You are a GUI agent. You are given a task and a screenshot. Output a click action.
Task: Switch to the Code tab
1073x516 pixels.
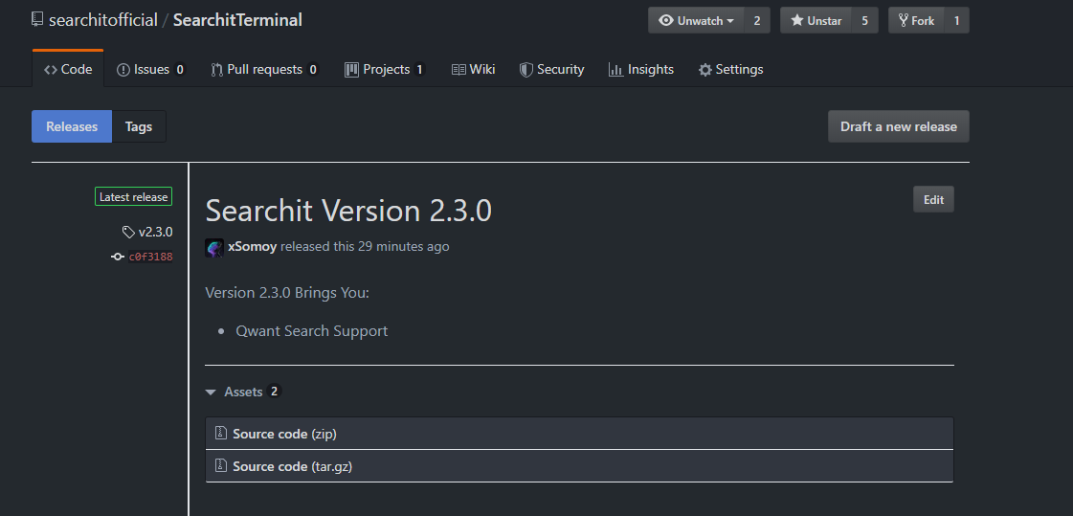click(68, 69)
